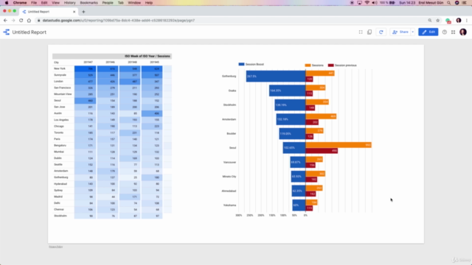Viewport: 472px width, 265px height.
Task: Go back in browser
Action: point(5,21)
